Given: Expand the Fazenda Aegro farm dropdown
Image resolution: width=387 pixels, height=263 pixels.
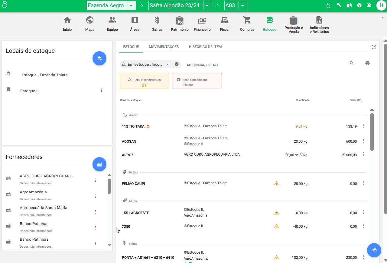Looking at the screenshot, I should tap(131, 6).
